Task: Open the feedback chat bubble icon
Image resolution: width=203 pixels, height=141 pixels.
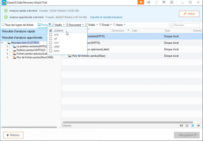Action: coord(164,2)
